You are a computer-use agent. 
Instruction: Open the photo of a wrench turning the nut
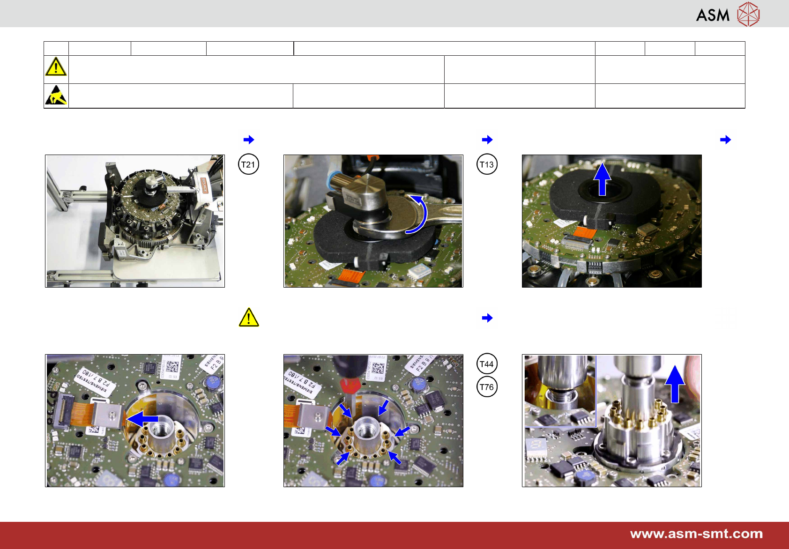pyautogui.click(x=373, y=221)
